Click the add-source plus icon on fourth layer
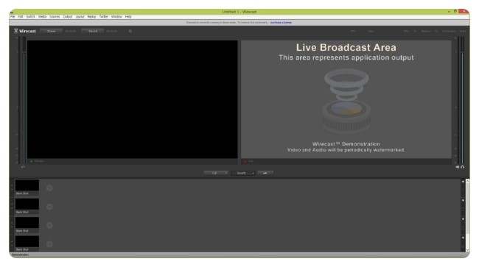This screenshot has width=479, height=267. click(x=49, y=244)
